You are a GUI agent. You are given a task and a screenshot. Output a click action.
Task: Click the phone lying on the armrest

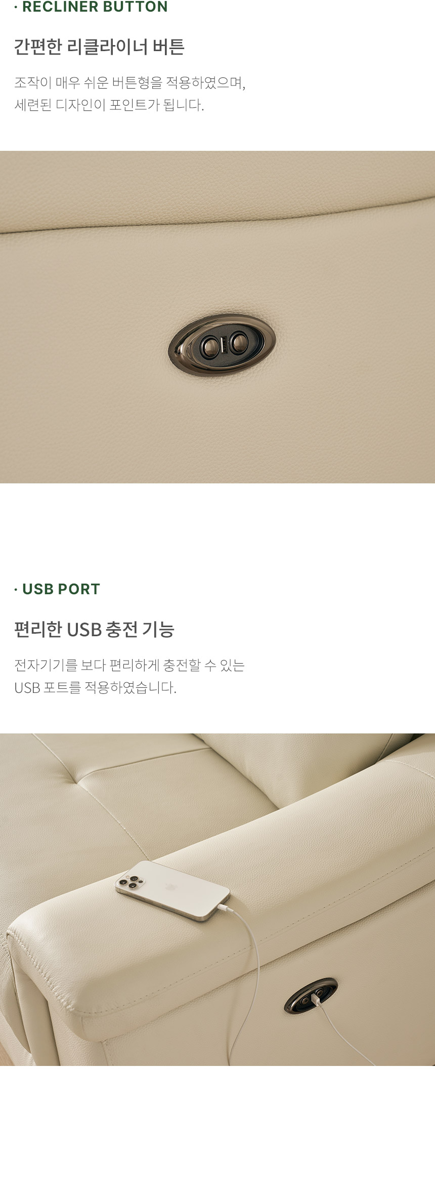point(172,890)
